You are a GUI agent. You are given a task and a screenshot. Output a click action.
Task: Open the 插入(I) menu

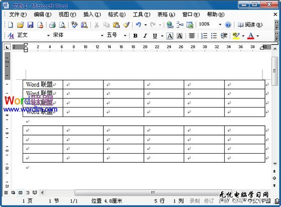tap(92, 15)
